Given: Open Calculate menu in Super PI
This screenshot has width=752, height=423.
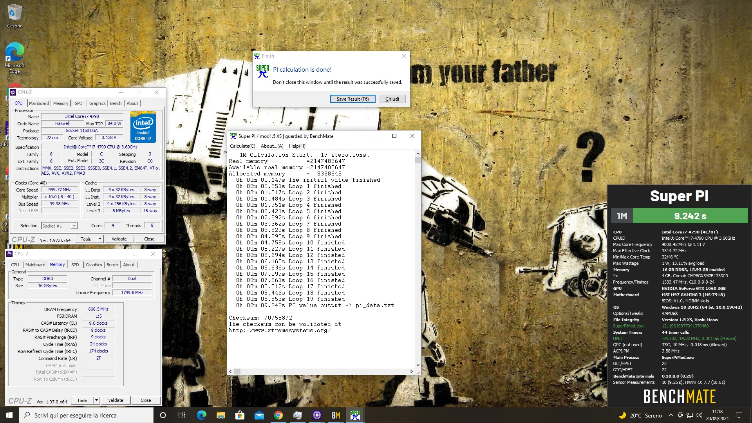Looking at the screenshot, I should (x=242, y=146).
